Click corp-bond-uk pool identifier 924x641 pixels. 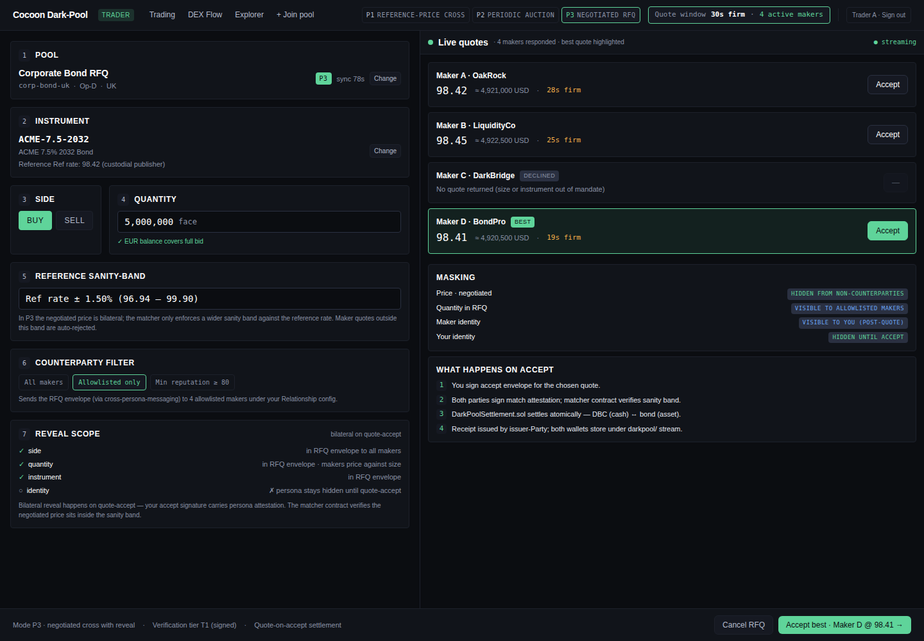44,86
